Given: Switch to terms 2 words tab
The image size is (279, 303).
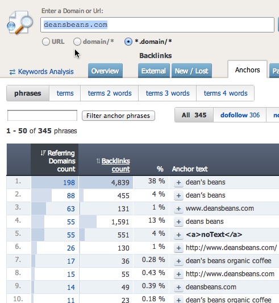Looking at the screenshot, I should 110,93.
